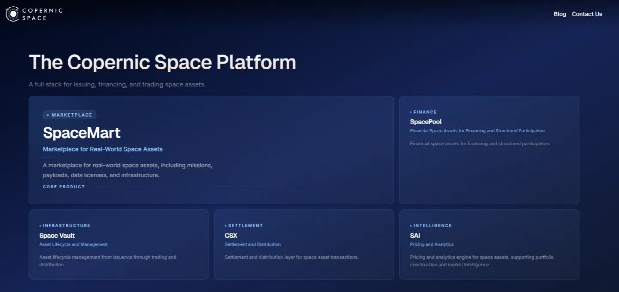Click 'A full stack for issuing, financing' subtitle
The width and height of the screenshot is (619, 292).
click(x=117, y=84)
